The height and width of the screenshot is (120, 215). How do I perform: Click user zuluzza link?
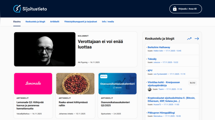click(157, 62)
